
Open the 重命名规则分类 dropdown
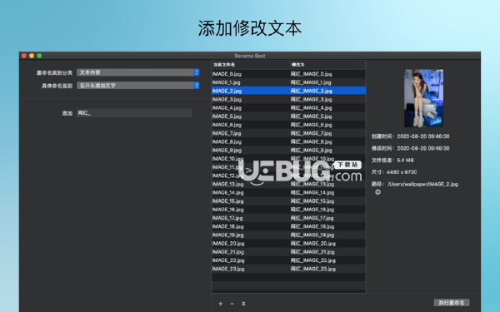(x=138, y=72)
